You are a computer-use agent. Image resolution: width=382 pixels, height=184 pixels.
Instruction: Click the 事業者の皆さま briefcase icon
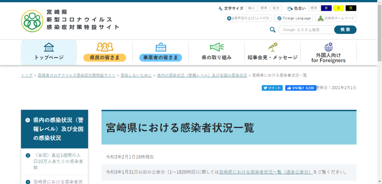click(160, 47)
